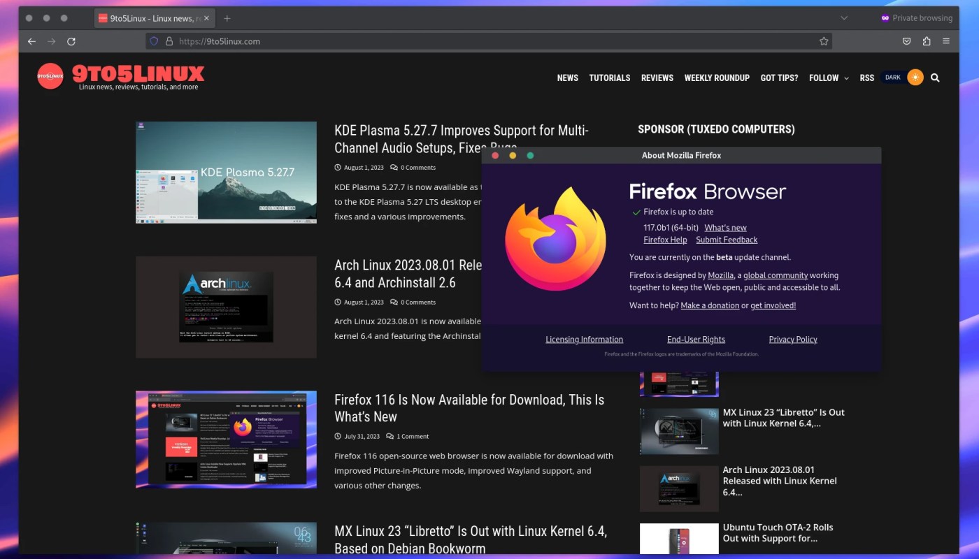
Task: Open sidebar MX Linux 23 Libretto link
Action: pos(783,418)
